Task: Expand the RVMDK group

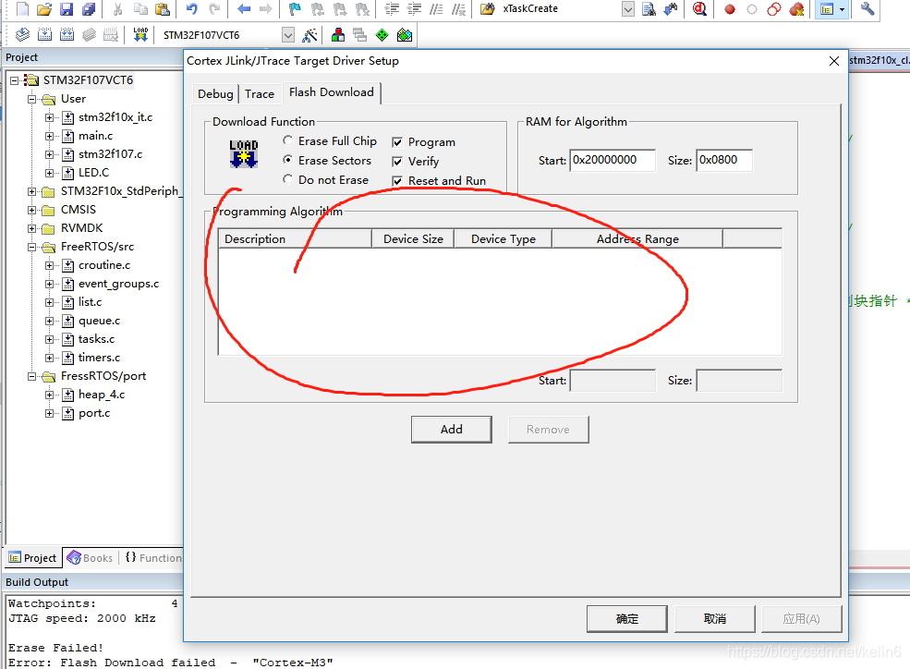Action: pyautogui.click(x=32, y=228)
